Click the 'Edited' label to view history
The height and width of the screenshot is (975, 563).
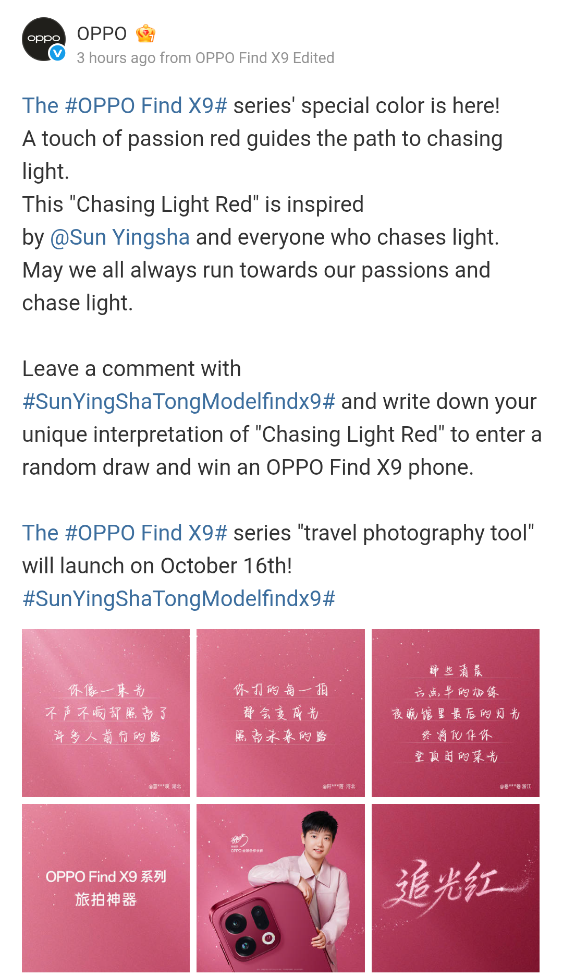click(313, 58)
